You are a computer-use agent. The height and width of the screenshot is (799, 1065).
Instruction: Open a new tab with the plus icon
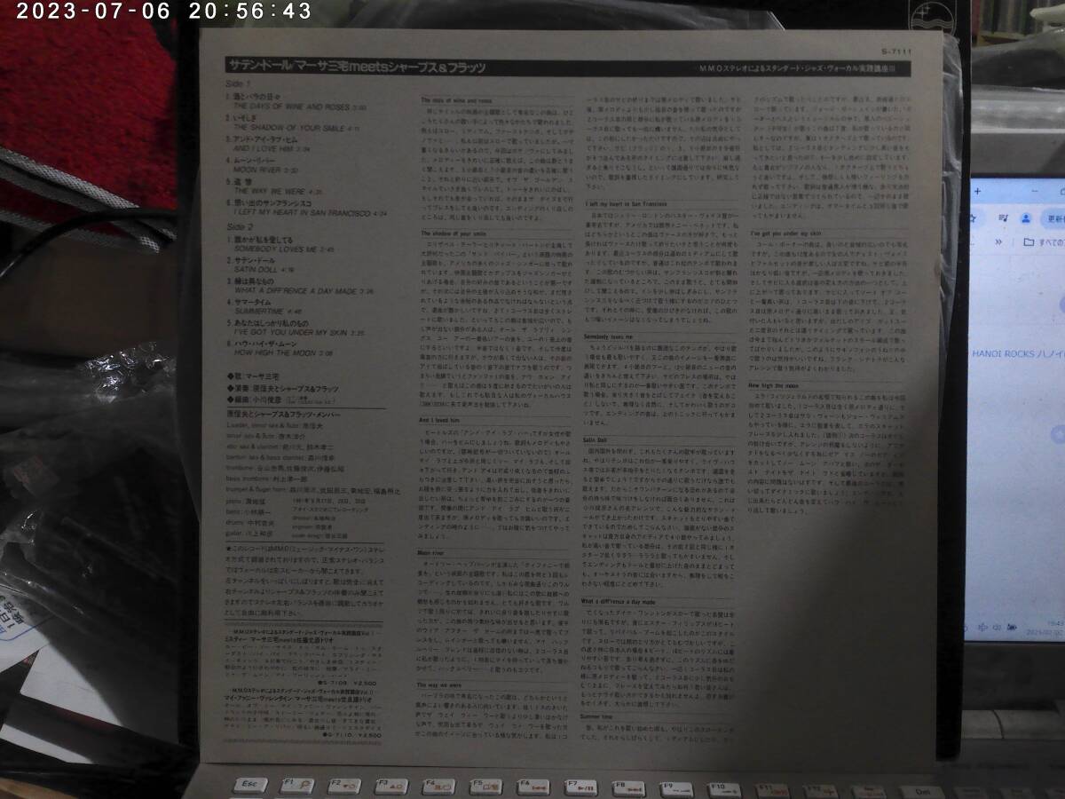tap(977, 190)
